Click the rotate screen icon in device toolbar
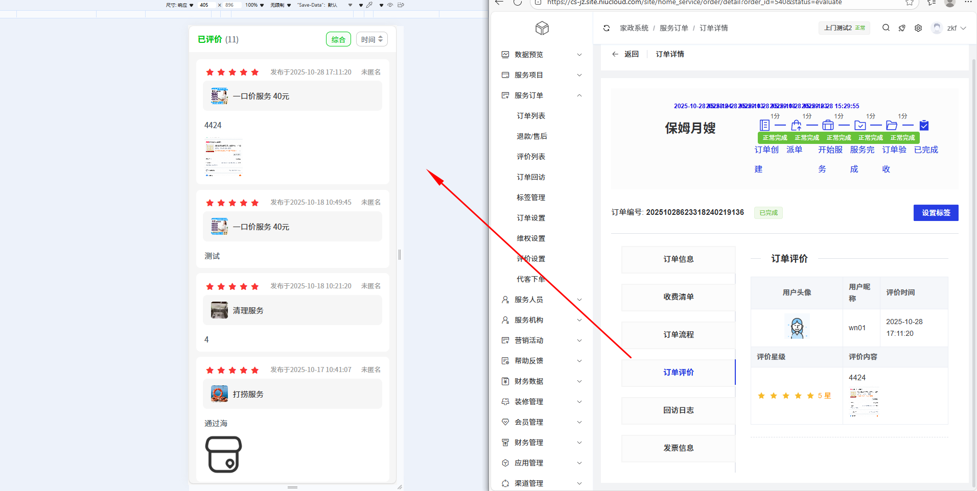 tap(401, 5)
